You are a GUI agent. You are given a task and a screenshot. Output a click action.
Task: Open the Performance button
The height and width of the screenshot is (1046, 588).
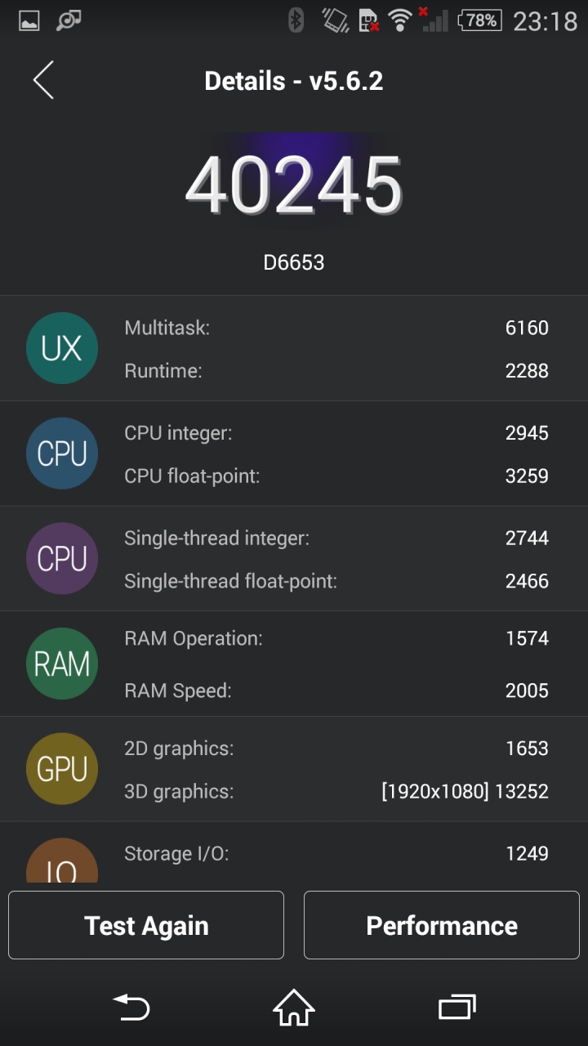point(442,925)
